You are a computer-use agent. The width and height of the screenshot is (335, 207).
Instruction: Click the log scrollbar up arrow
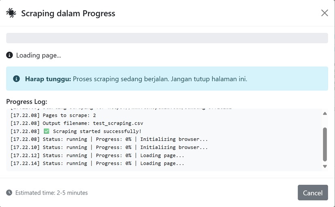[324, 113]
